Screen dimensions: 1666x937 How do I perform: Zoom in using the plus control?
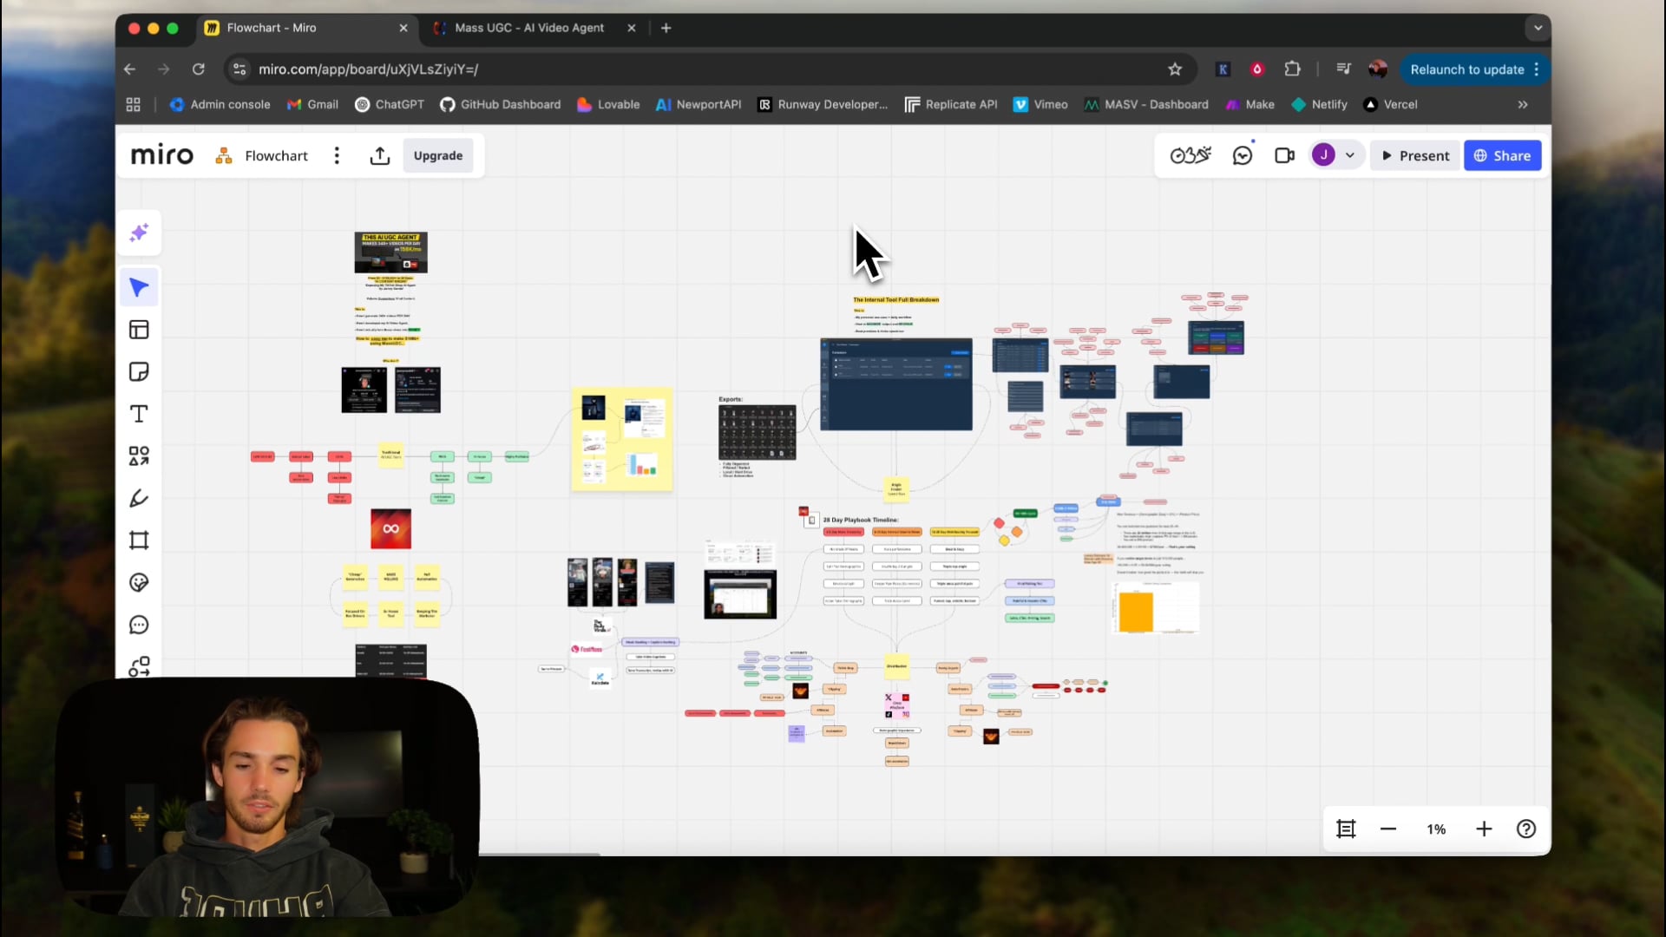[x=1484, y=829]
